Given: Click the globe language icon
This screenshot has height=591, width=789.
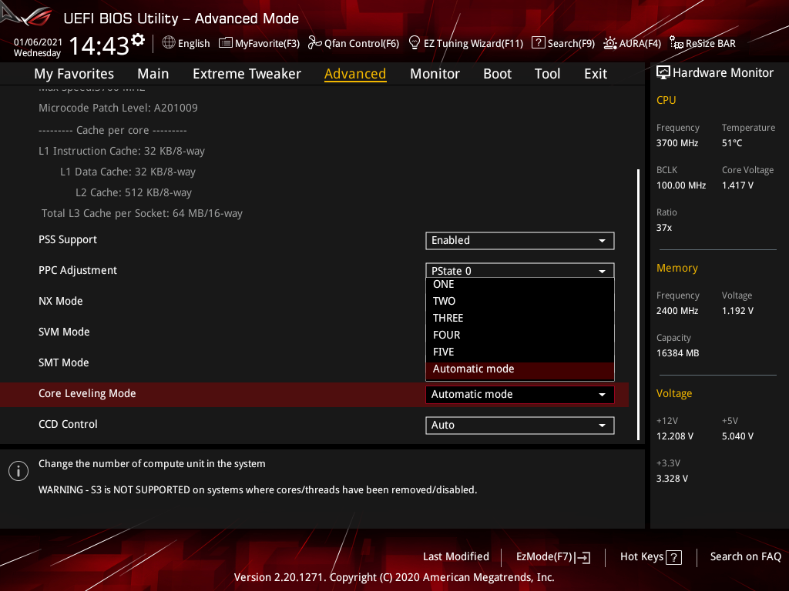Looking at the screenshot, I should [169, 43].
